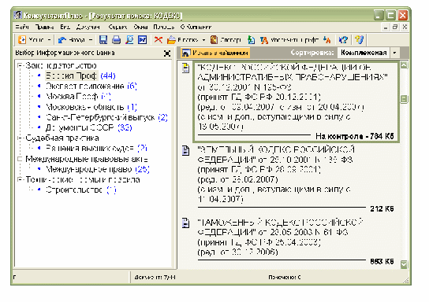The image size is (429, 302).
Task: Save document with the floppy disk icon
Action: [x=103, y=40]
